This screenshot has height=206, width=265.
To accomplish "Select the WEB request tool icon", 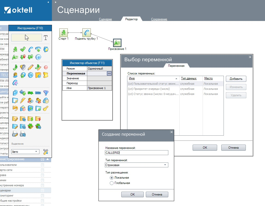I will [38, 93].
